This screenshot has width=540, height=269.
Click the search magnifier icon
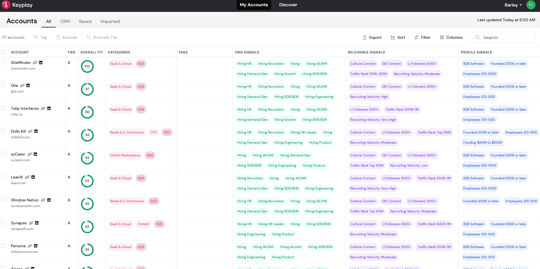(478, 37)
